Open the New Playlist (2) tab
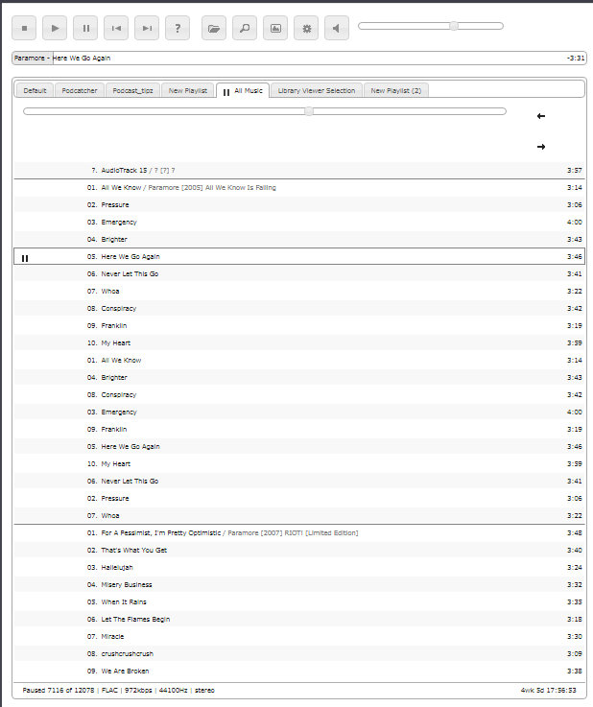The image size is (593, 707). 396,90
